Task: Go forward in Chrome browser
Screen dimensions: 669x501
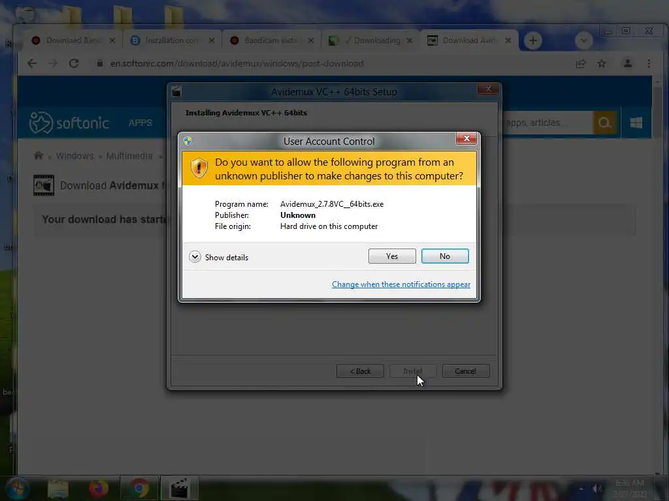Action: 53,63
